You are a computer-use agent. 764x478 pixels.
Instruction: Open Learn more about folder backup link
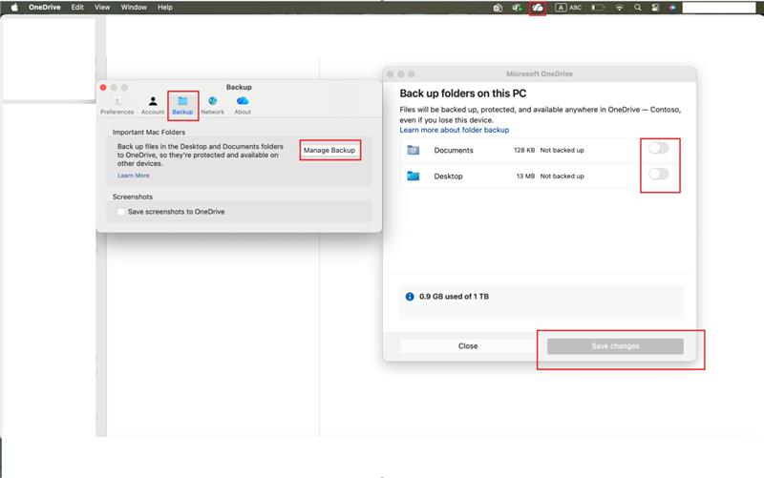455,130
